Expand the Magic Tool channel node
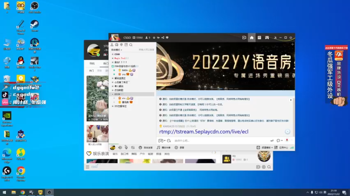Viewport: 350px width, 196px height. (x=112, y=58)
